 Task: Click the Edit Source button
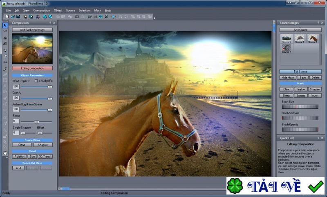pyautogui.click(x=300, y=72)
